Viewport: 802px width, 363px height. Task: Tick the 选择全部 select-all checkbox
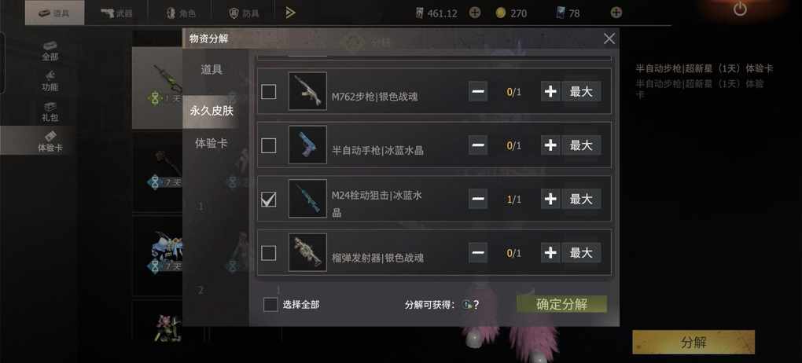270,305
